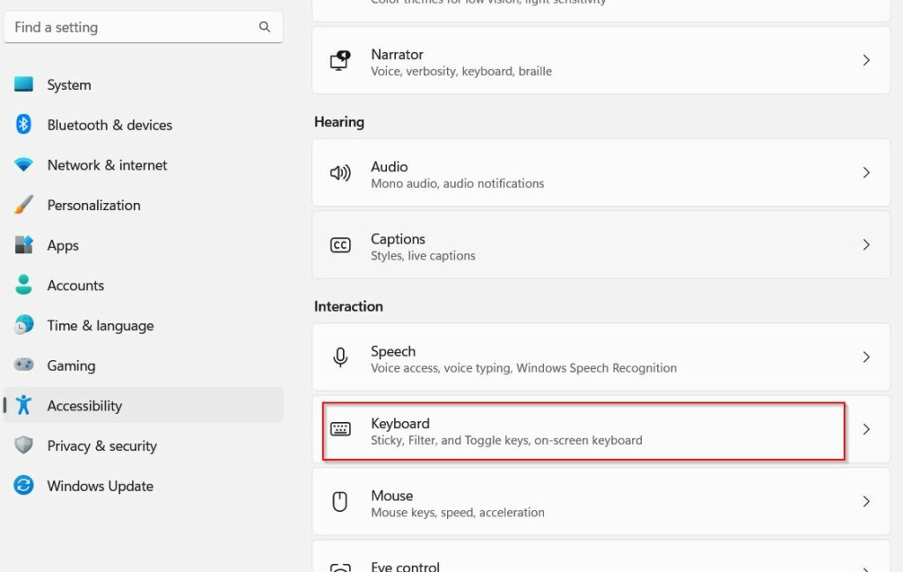Click the Network & internet Wi-Fi icon
The width and height of the screenshot is (903, 572).
(x=24, y=165)
